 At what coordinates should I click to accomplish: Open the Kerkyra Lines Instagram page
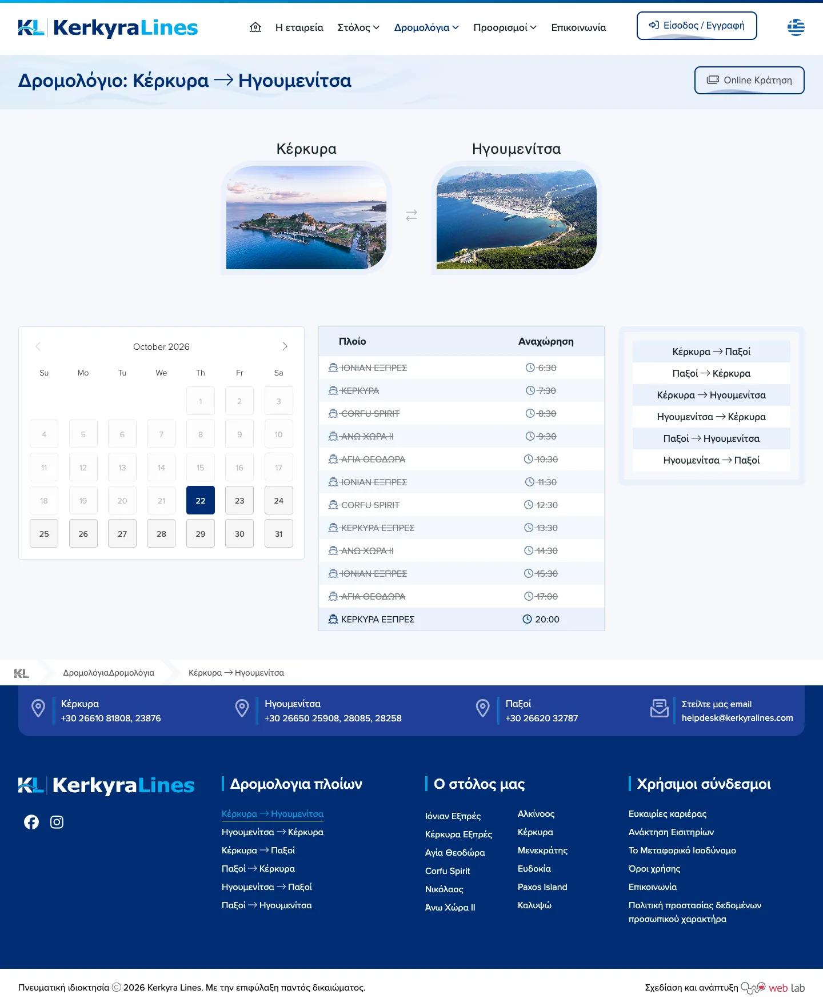[x=57, y=822]
